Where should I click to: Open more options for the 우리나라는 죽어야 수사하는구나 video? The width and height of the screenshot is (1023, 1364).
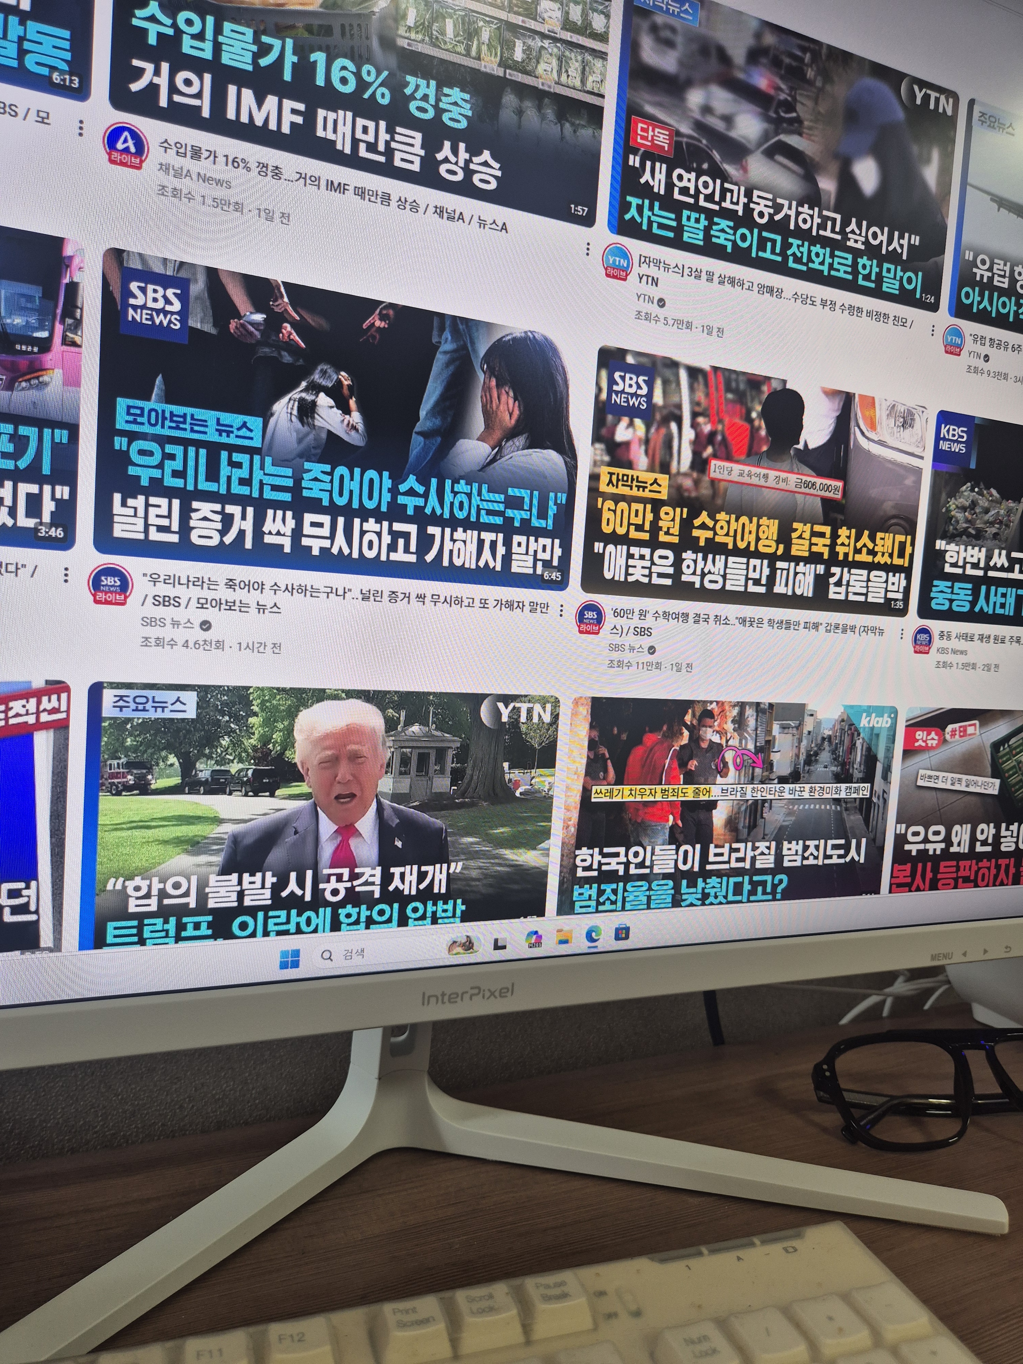point(561,610)
